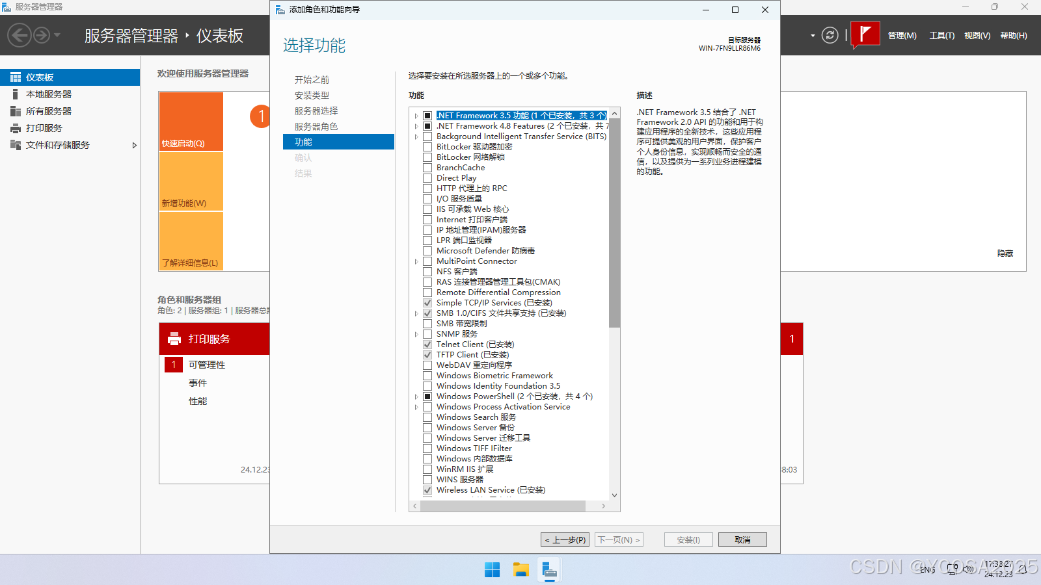Open the 管理(M) menu
The height and width of the screenshot is (585, 1041).
(902, 36)
